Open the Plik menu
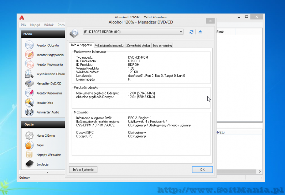Viewport: 285px width, 195px height. (x=24, y=25)
